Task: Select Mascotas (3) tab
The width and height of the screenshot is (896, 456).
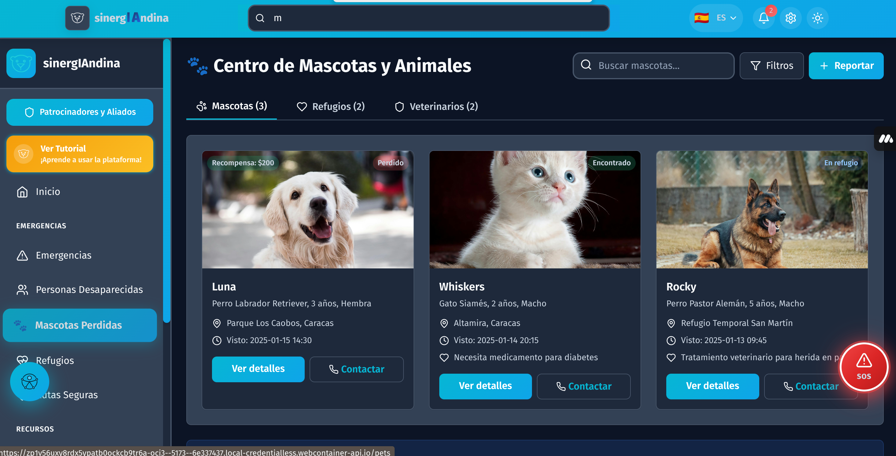Action: pyautogui.click(x=232, y=106)
